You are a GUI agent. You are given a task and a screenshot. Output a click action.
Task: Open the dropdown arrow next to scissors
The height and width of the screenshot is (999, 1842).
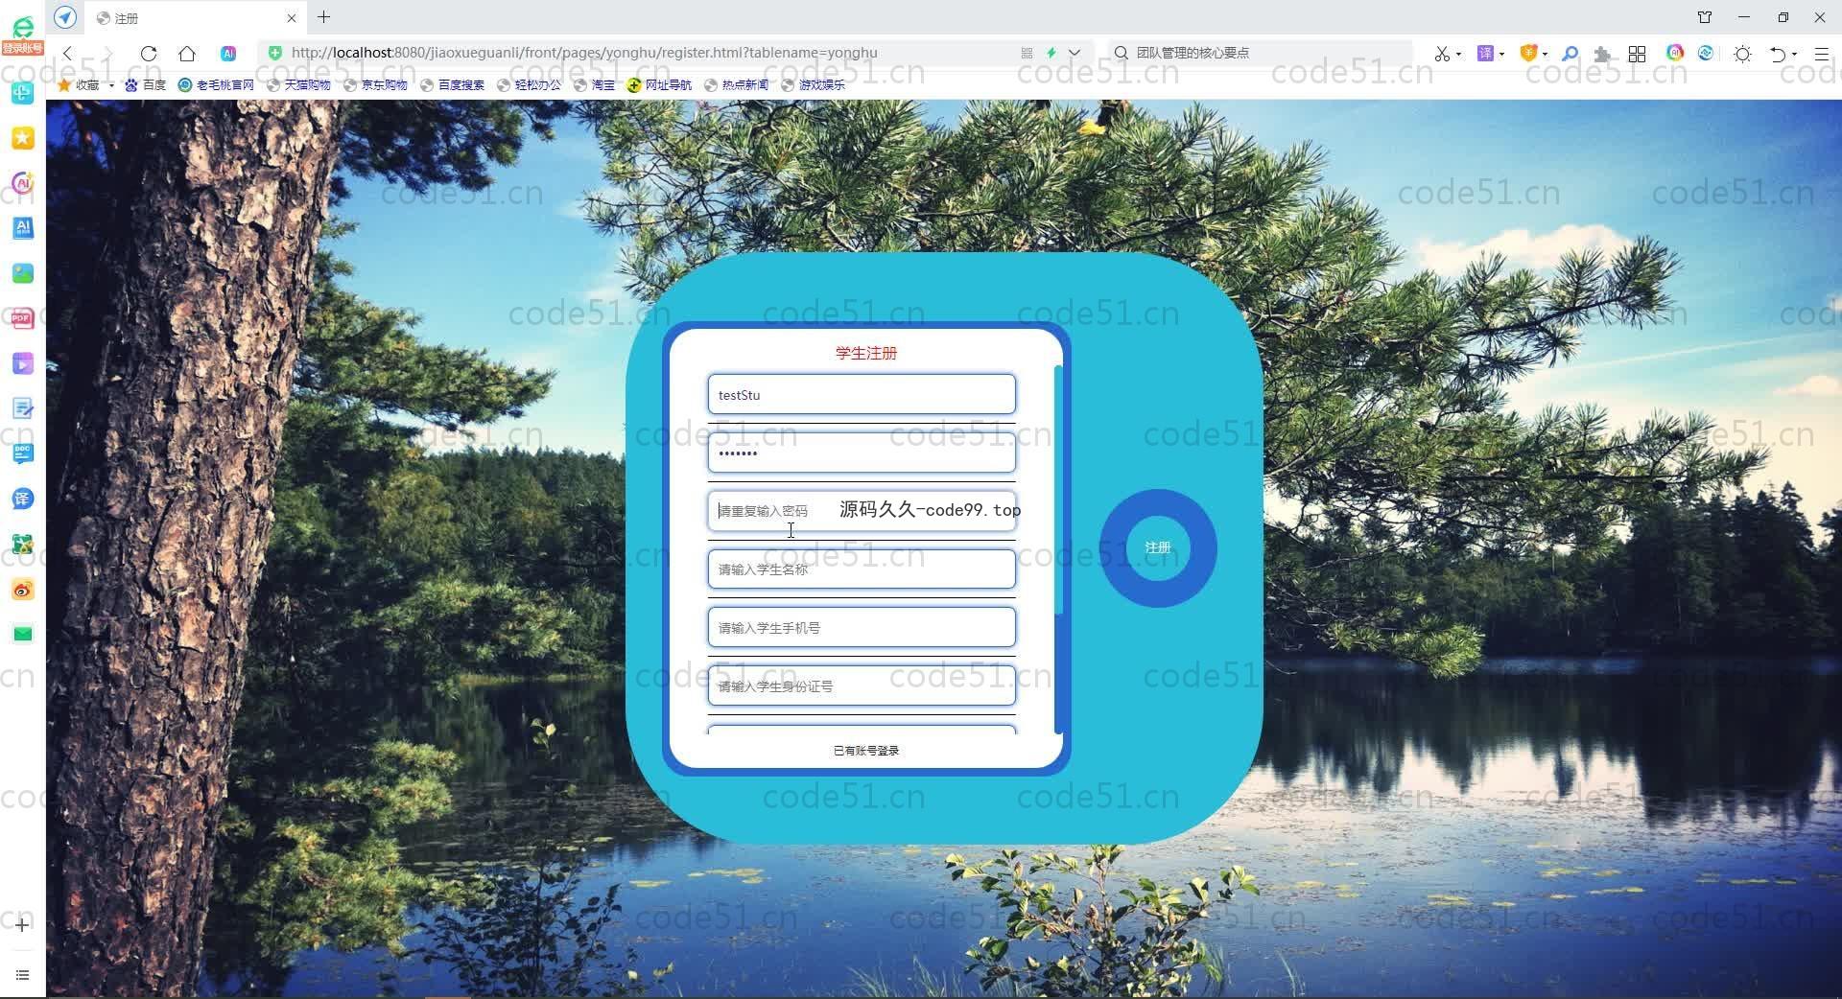pos(1458,55)
